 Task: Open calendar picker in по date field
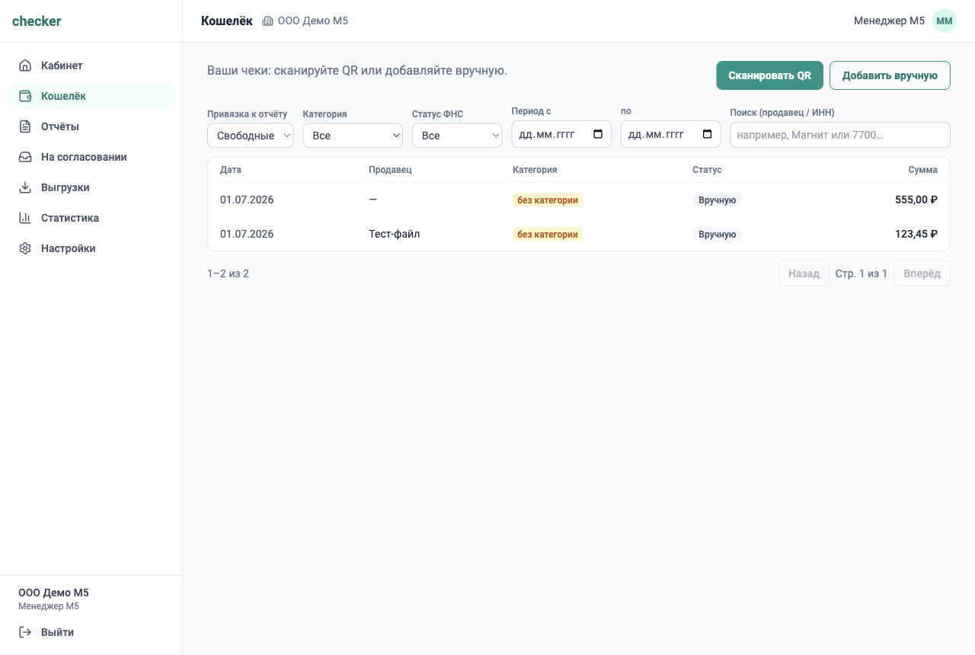pos(707,135)
